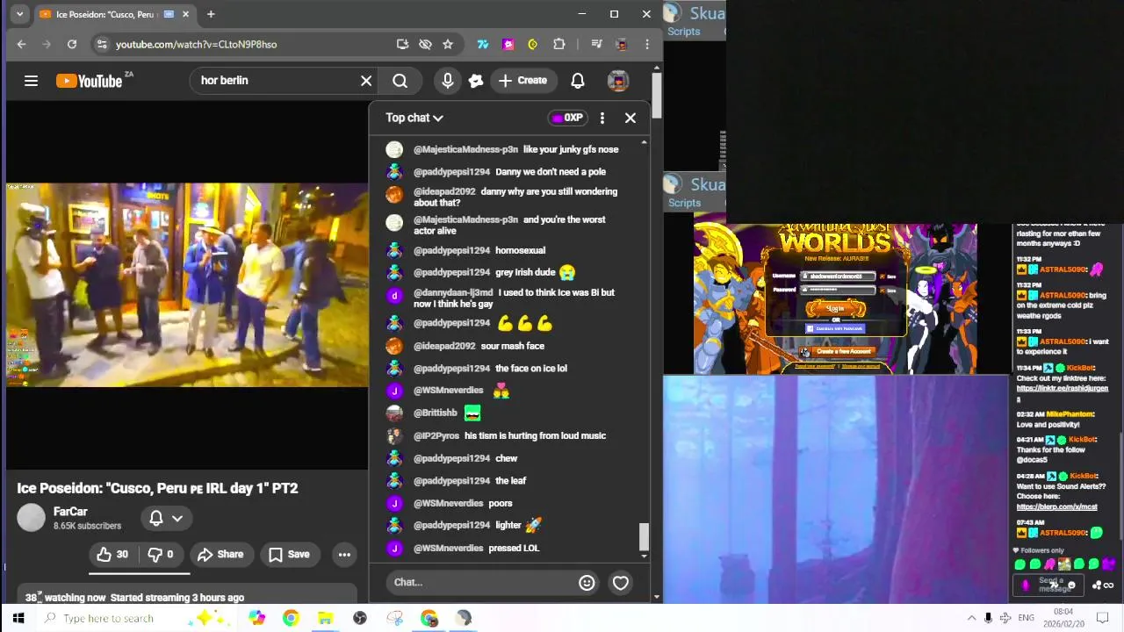The height and width of the screenshot is (632, 1124).
Task: Click the YouTube page vertical scrollbar
Action: click(x=657, y=95)
